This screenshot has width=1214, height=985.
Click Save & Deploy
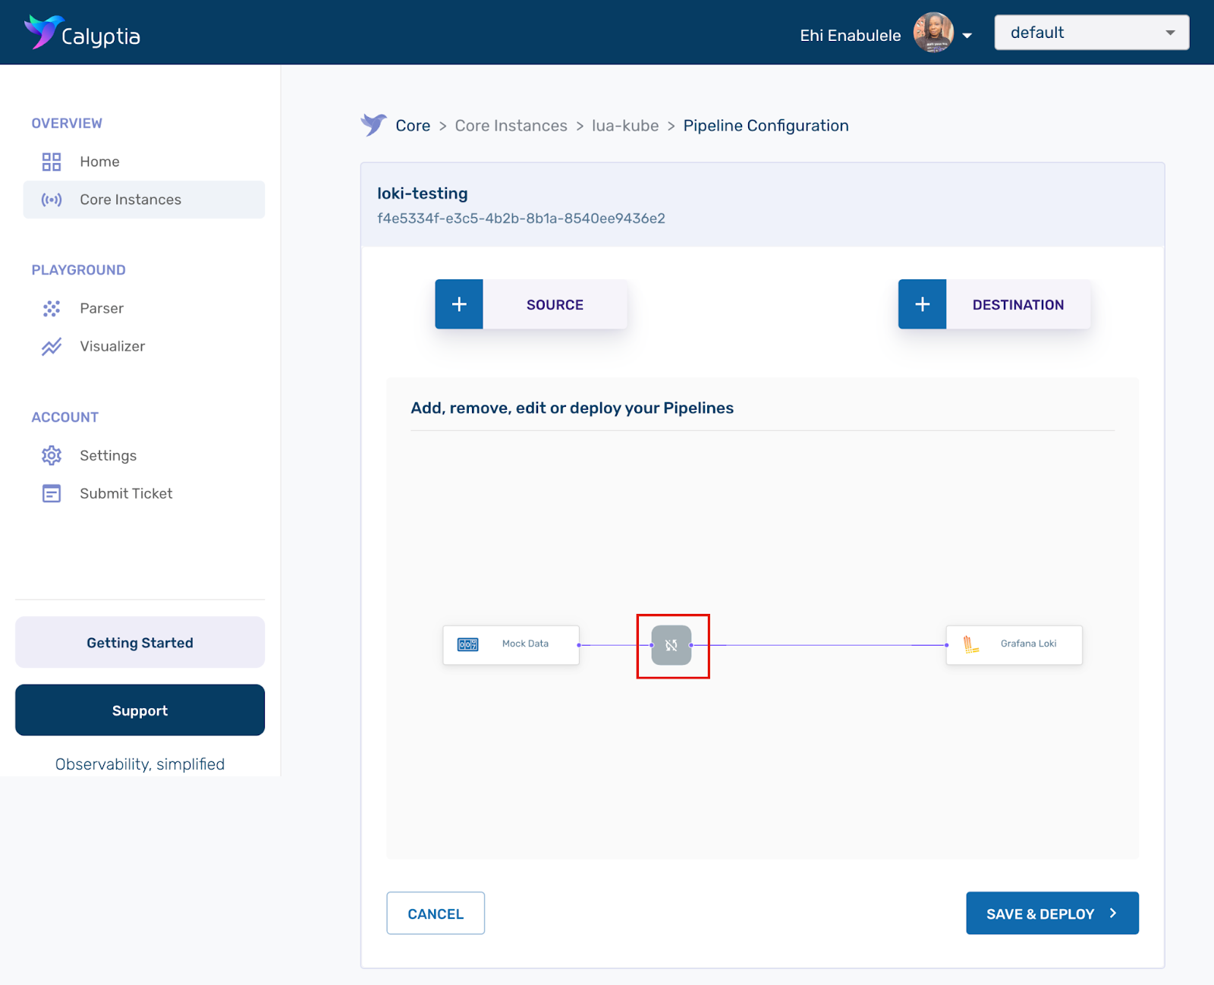pyautogui.click(x=1052, y=913)
